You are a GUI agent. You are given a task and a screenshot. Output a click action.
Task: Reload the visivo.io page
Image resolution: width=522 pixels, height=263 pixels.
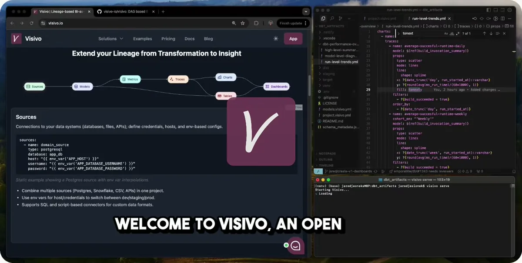31,23
